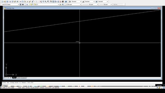Go to first layout tab arrow
The image size is (165, 93).
tap(5, 78)
